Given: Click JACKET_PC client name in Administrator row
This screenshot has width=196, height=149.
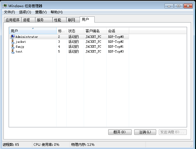Looking at the screenshot, I should click(x=93, y=37).
